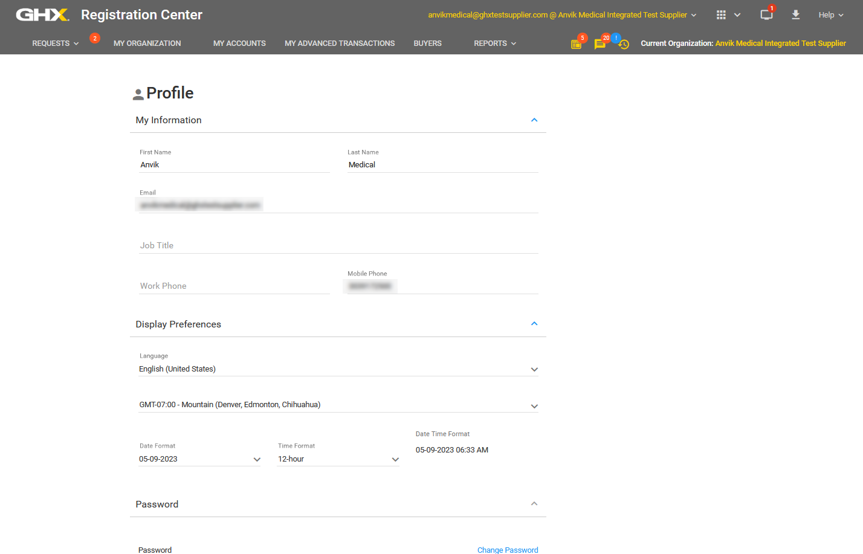Collapse the My Information section
Image resolution: width=863 pixels, height=554 pixels.
pyautogui.click(x=534, y=120)
